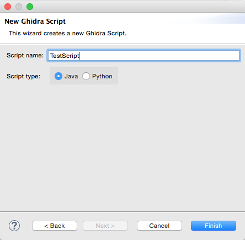245x240 pixels.
Task: Close the wizard with the red window button
Action: [x=8, y=7]
